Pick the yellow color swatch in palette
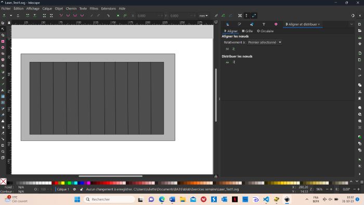 [63, 183]
